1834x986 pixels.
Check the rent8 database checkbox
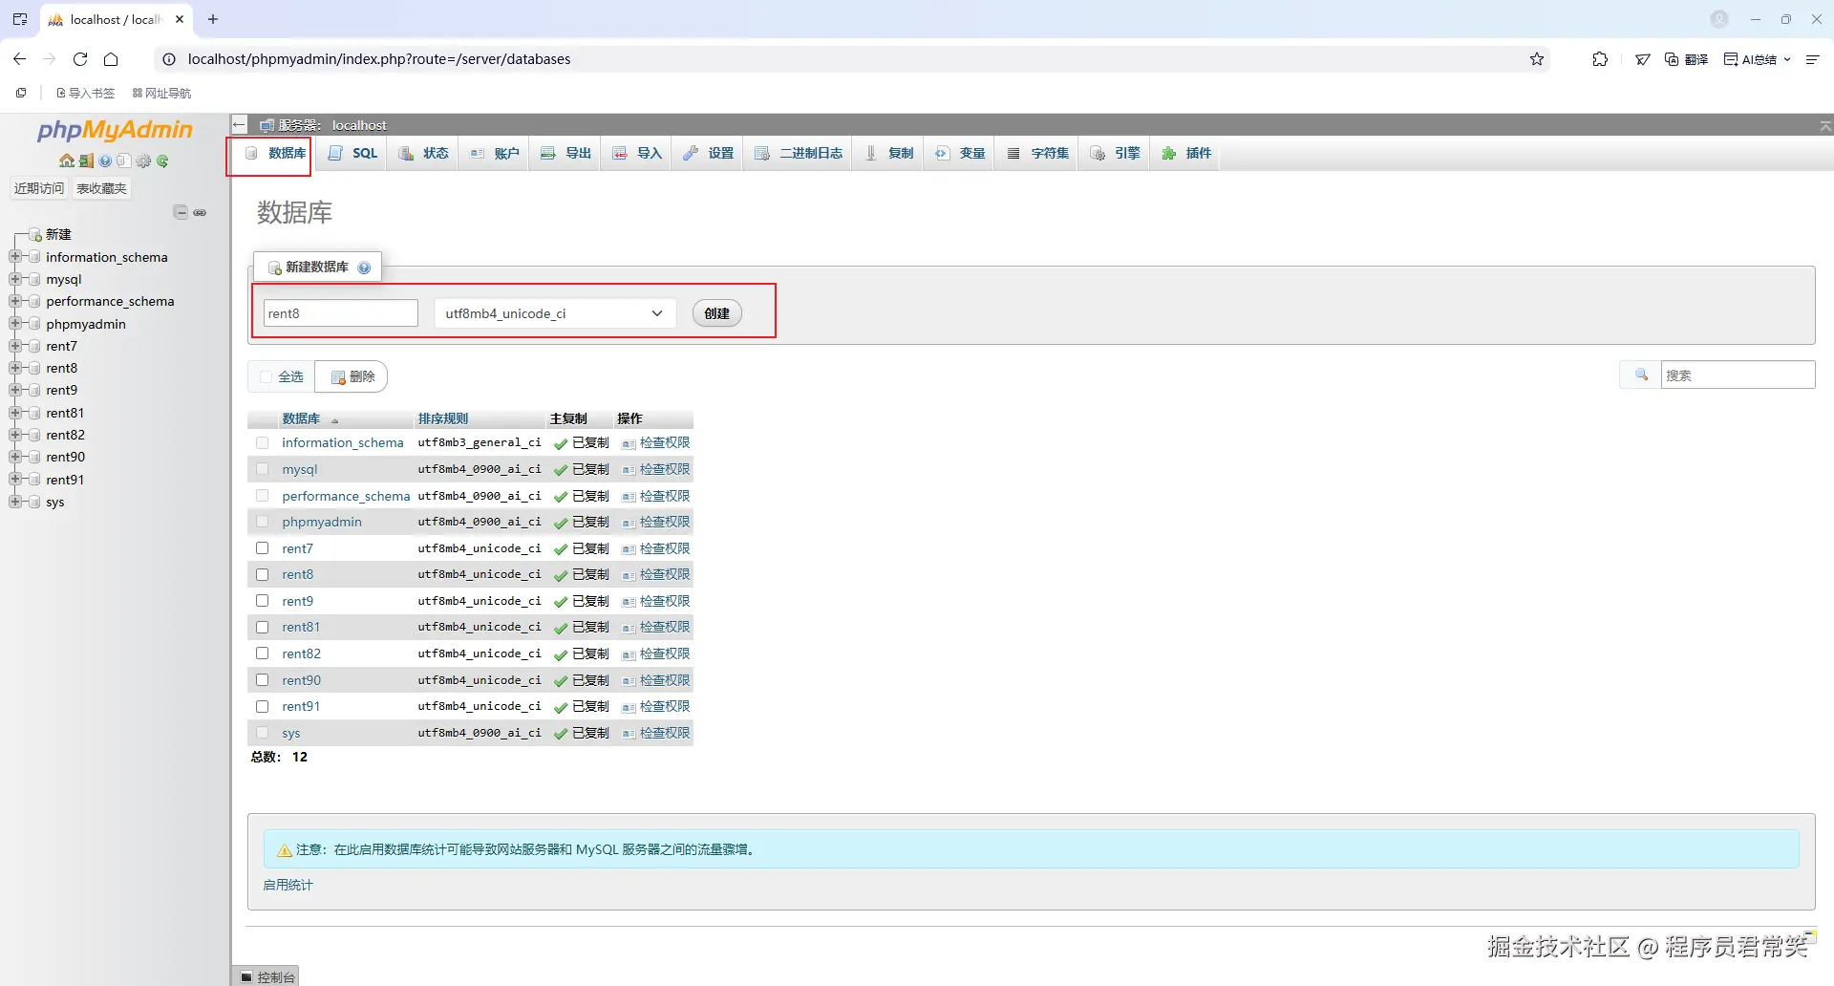point(263,574)
